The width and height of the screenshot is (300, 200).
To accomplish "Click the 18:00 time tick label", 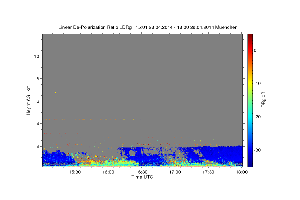I will coord(242,172).
